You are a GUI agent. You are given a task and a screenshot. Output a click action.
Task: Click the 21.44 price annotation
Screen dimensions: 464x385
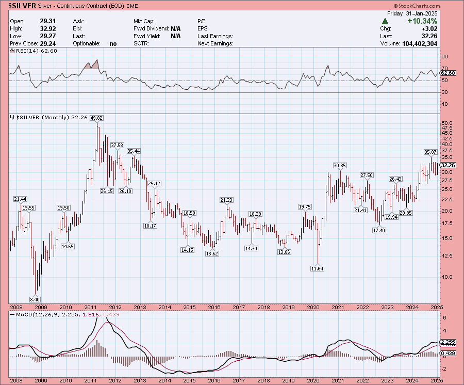20,199
